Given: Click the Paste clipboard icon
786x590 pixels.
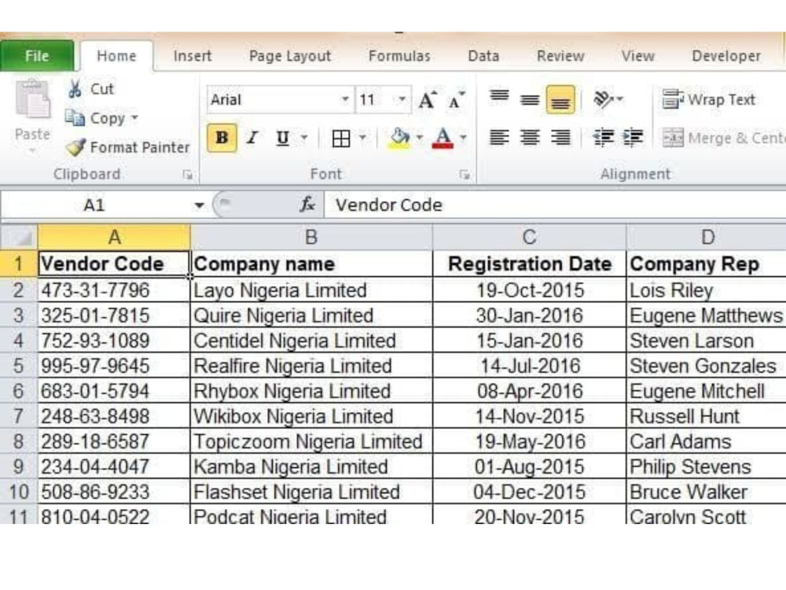Looking at the screenshot, I should click(32, 99).
